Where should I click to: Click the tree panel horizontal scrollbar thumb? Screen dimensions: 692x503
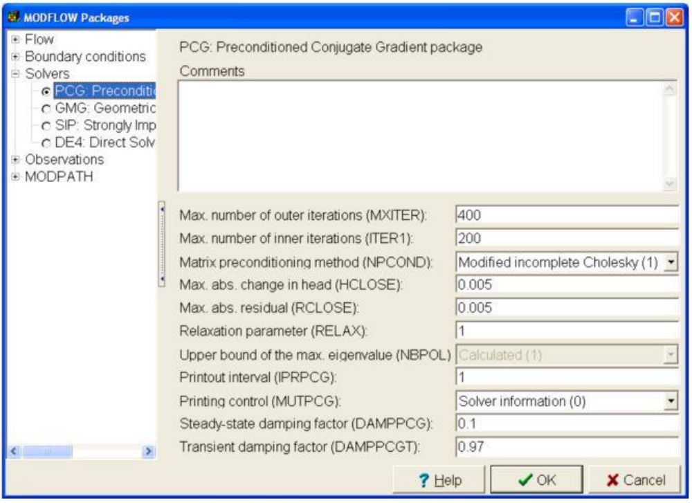[47, 451]
